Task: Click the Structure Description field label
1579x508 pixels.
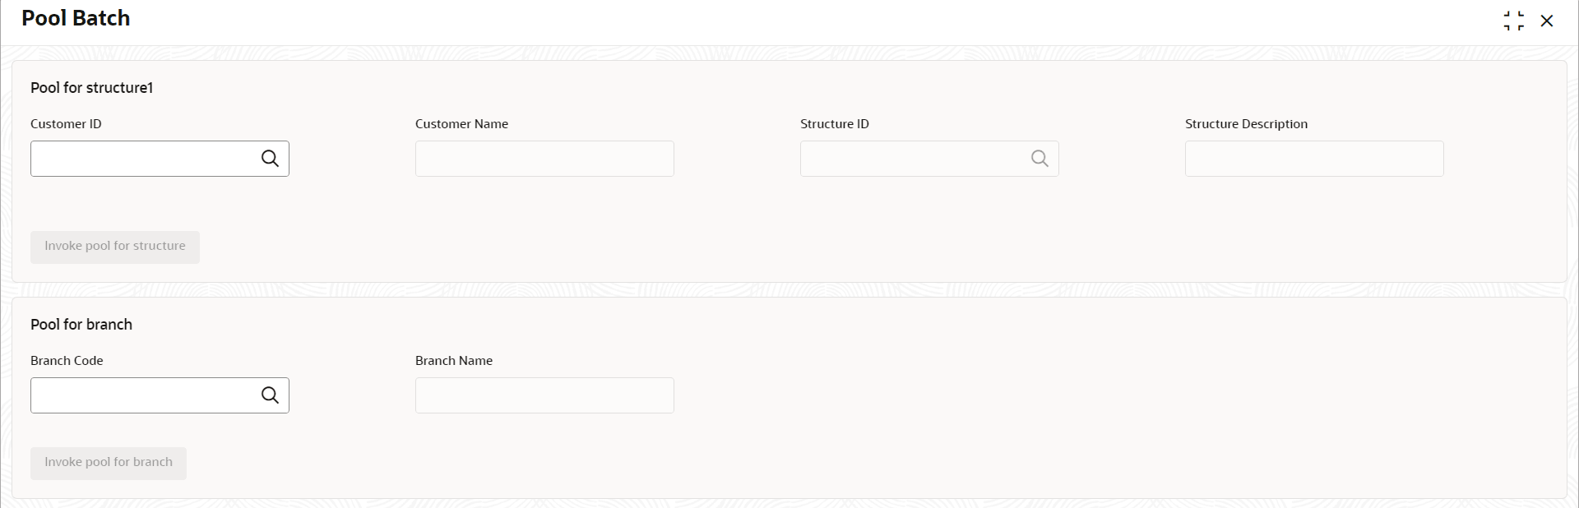Action: click(x=1246, y=124)
